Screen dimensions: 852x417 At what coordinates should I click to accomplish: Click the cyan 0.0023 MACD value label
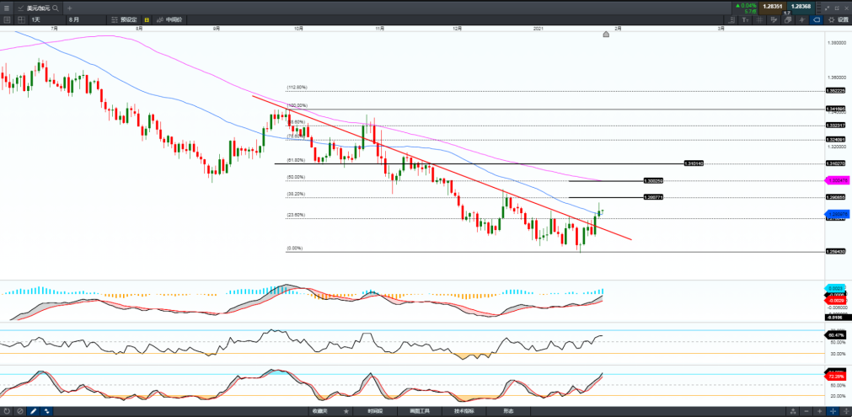[836, 288]
